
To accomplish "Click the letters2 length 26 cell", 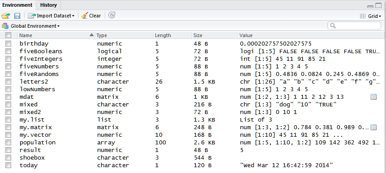I will click(159, 82).
